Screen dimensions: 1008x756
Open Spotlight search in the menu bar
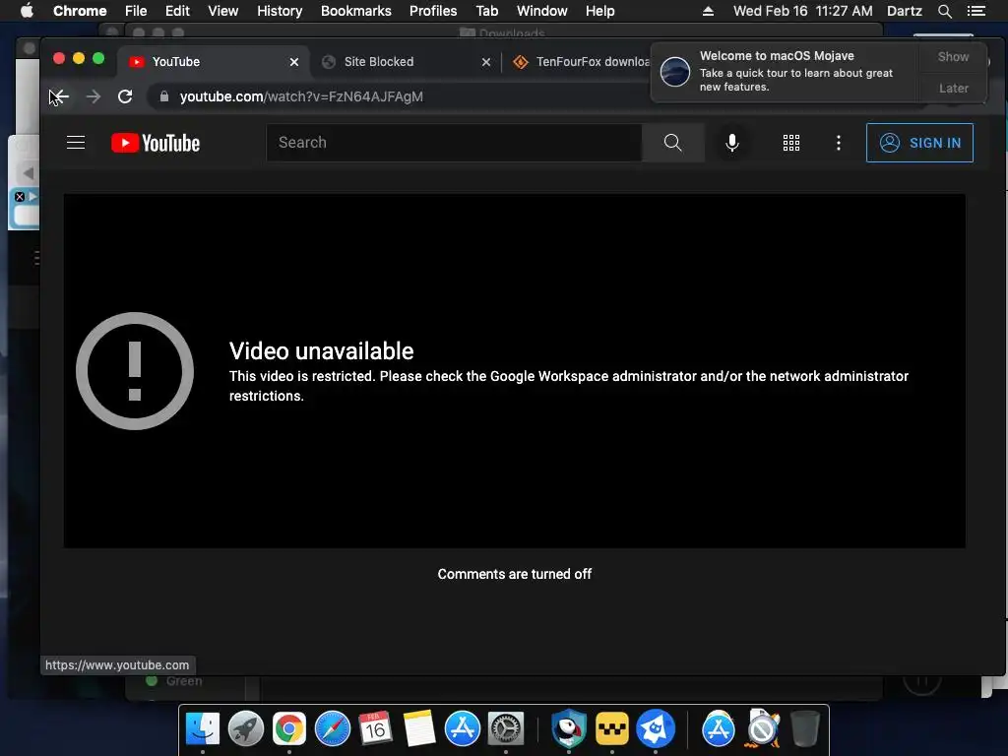coord(944,11)
